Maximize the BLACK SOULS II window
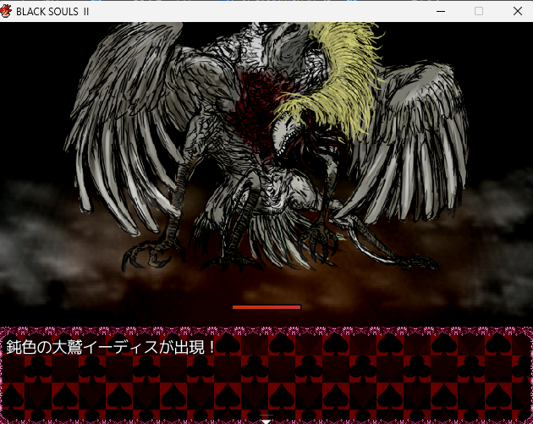Viewport: 533px width, 424px height. point(479,11)
